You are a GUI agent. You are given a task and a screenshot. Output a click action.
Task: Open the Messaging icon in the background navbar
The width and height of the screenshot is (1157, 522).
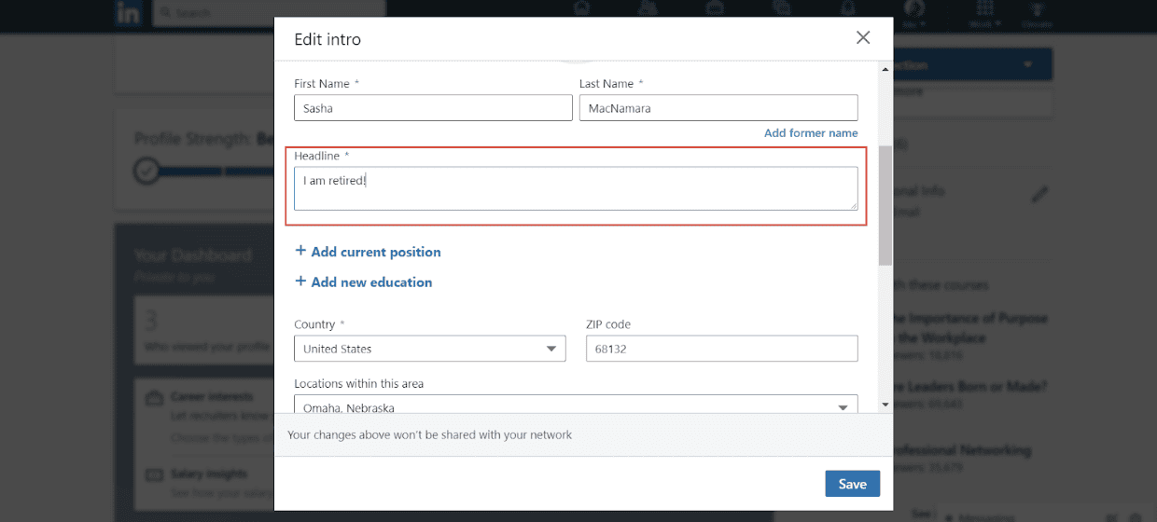(x=782, y=9)
